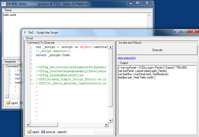Click line 'return _script.Code;'
Image resolution: width=199 pixels, height=137 pixels.
click(53, 55)
